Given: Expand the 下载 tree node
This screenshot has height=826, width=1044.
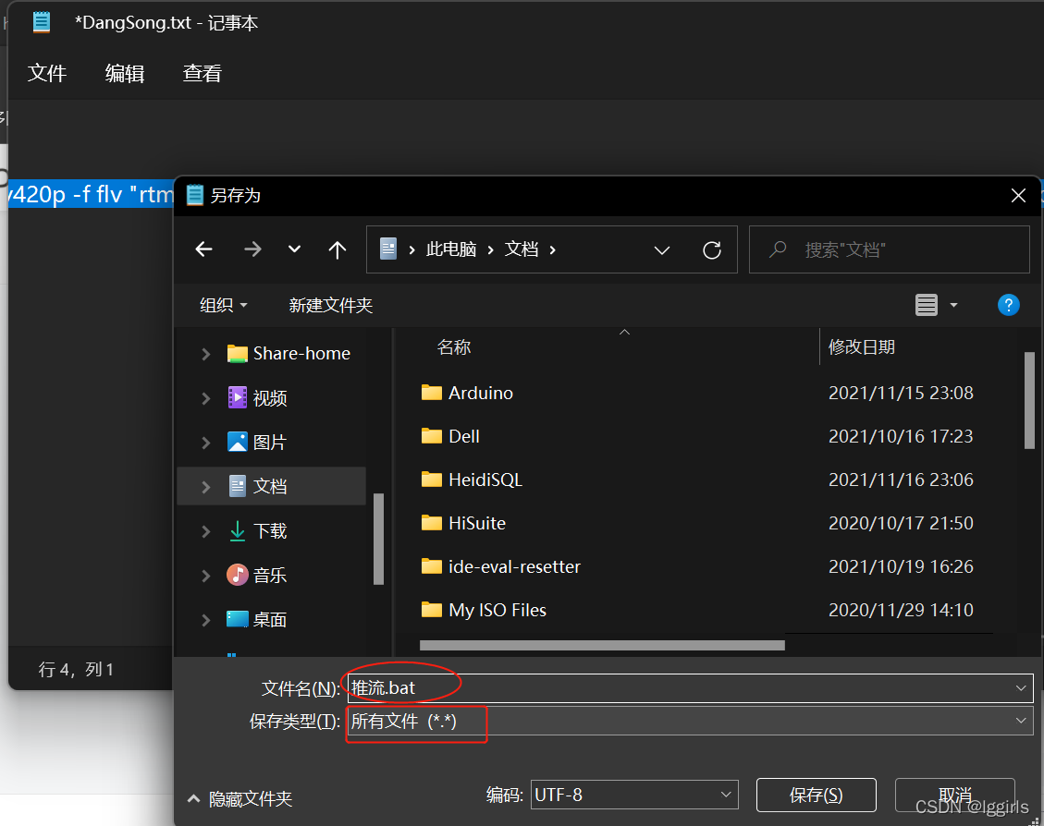Looking at the screenshot, I should pyautogui.click(x=205, y=531).
